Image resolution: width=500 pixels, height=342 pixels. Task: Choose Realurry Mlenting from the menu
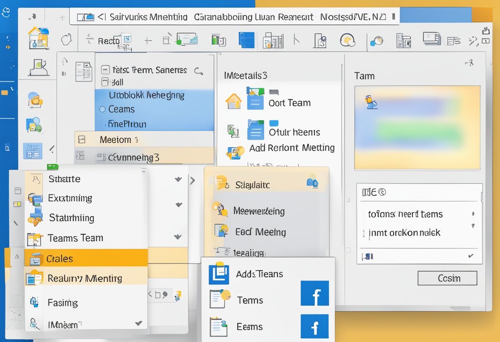click(85, 278)
